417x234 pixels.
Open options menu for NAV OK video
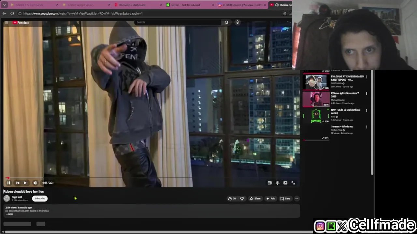point(367,110)
